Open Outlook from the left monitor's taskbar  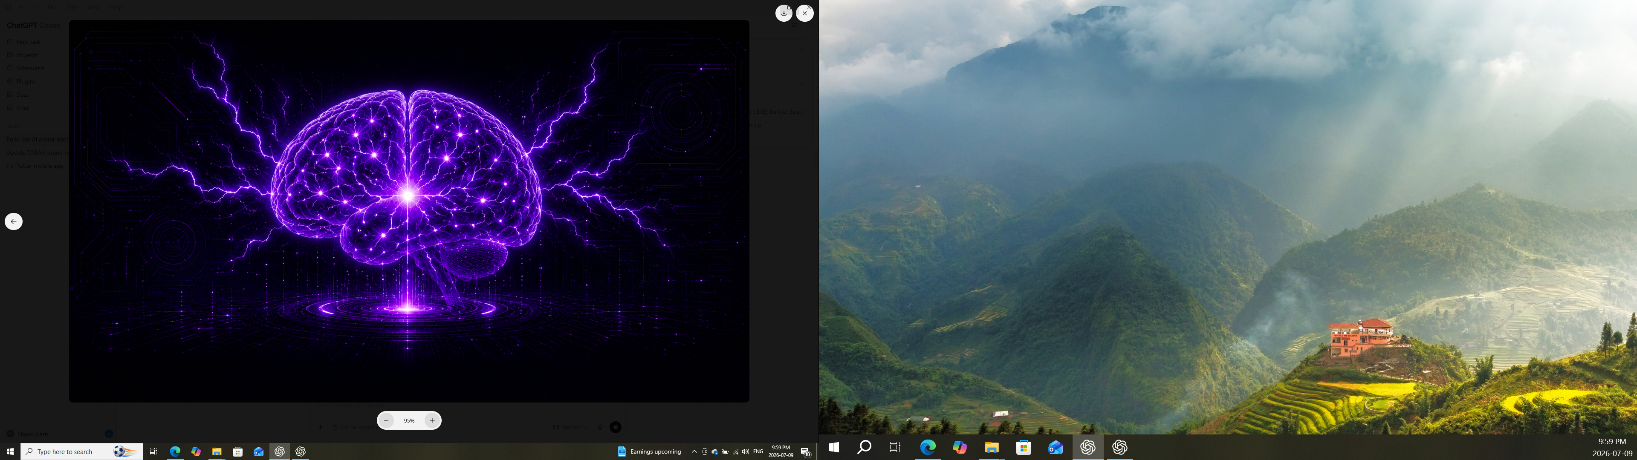coord(259,452)
